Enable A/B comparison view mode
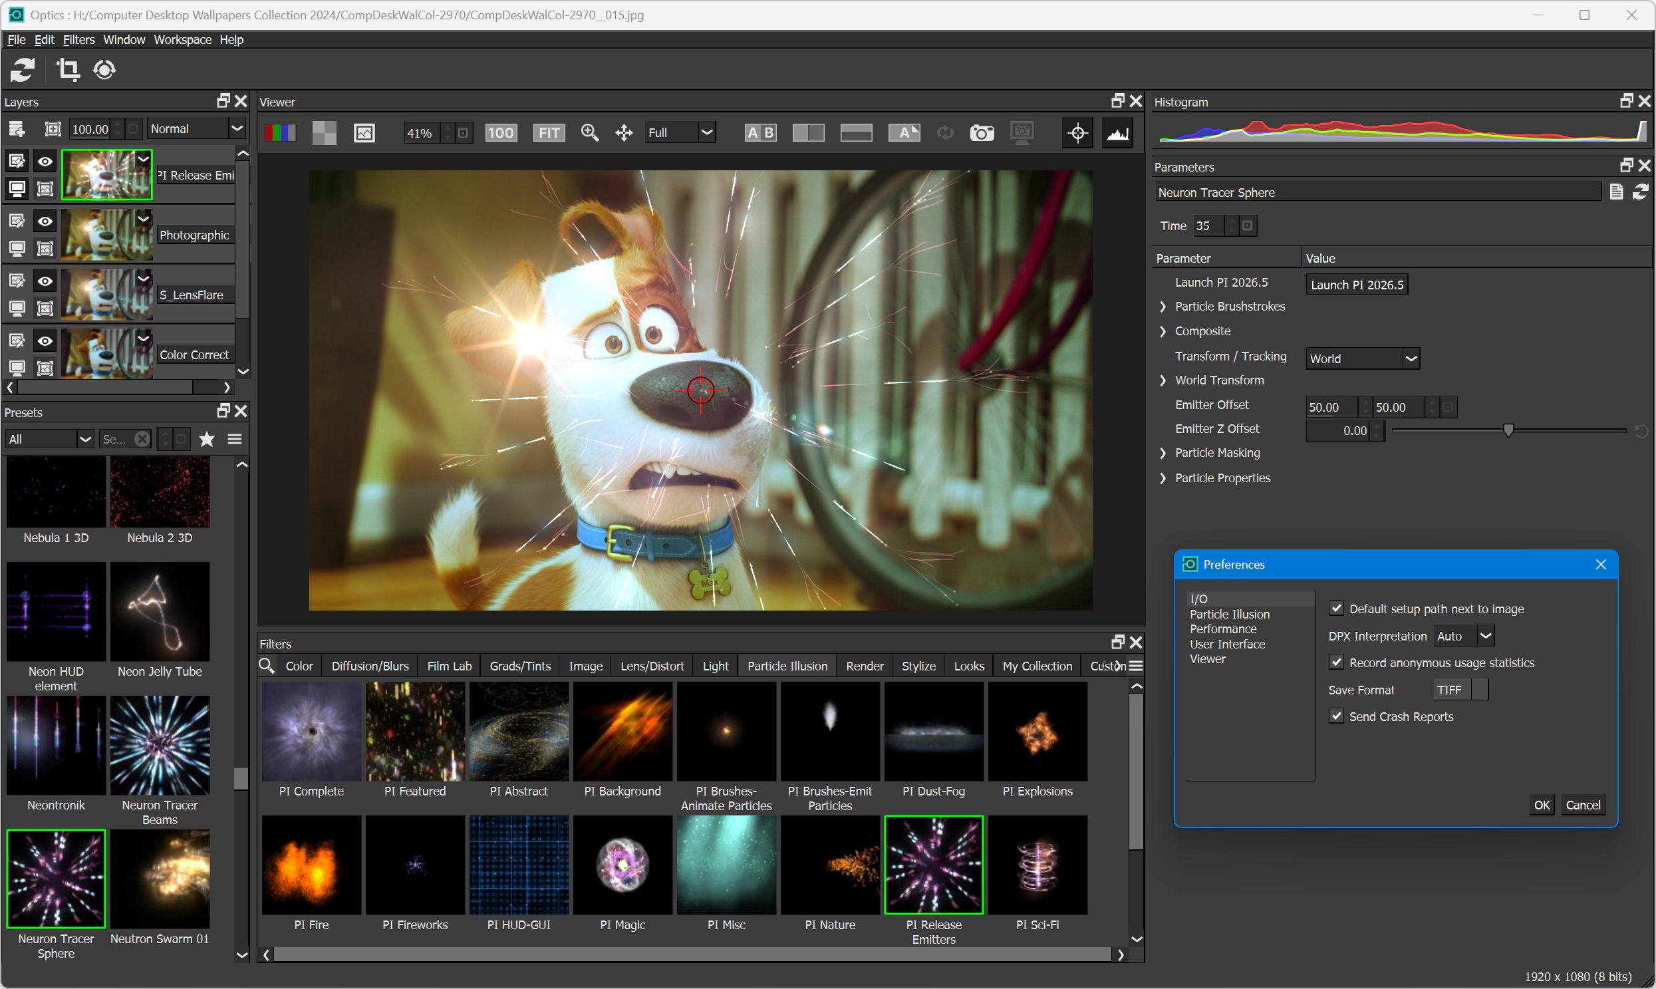This screenshot has height=989, width=1656. [x=760, y=132]
